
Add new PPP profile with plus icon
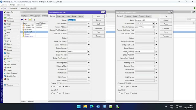coord(22,20)
